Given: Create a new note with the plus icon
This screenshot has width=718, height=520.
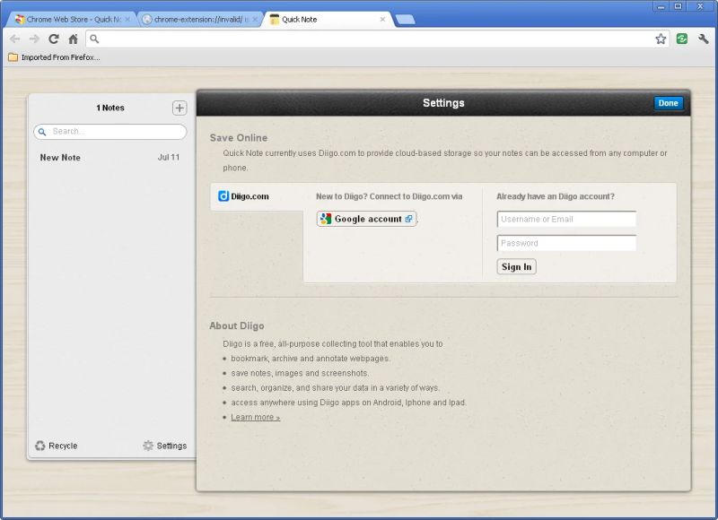Looking at the screenshot, I should pos(179,108).
